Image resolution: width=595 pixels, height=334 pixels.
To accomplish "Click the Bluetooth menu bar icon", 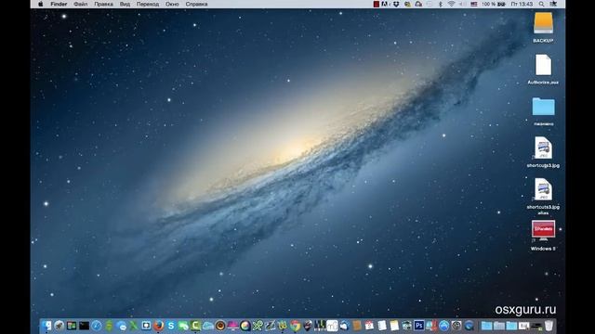I will click(440, 4).
